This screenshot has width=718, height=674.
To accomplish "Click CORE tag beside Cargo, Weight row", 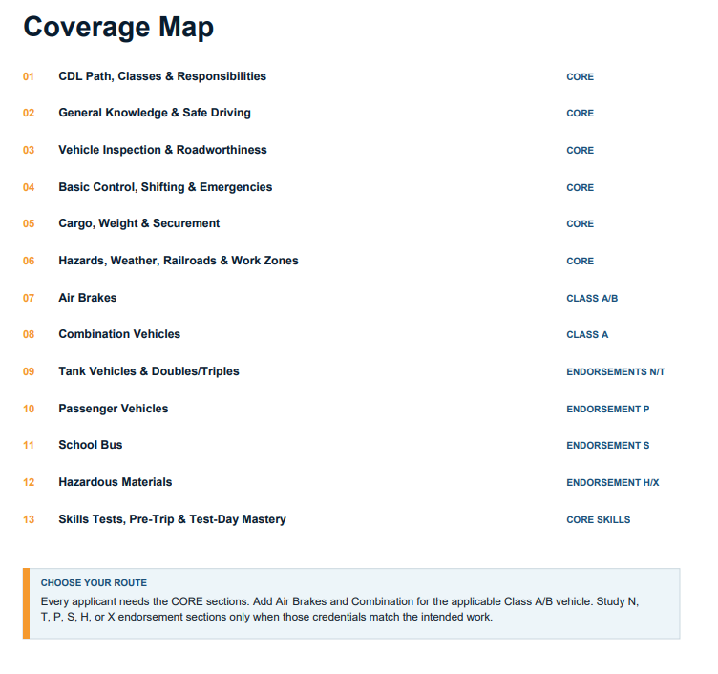I will tap(581, 224).
